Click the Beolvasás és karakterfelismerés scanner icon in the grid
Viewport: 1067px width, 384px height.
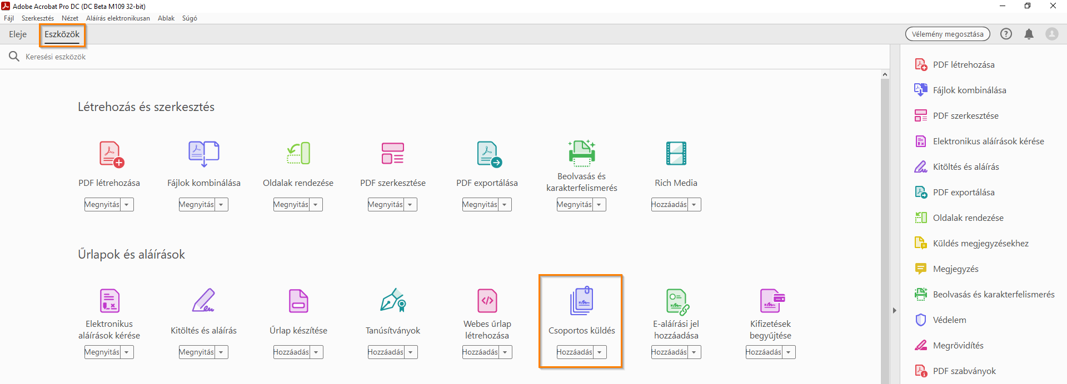point(582,153)
